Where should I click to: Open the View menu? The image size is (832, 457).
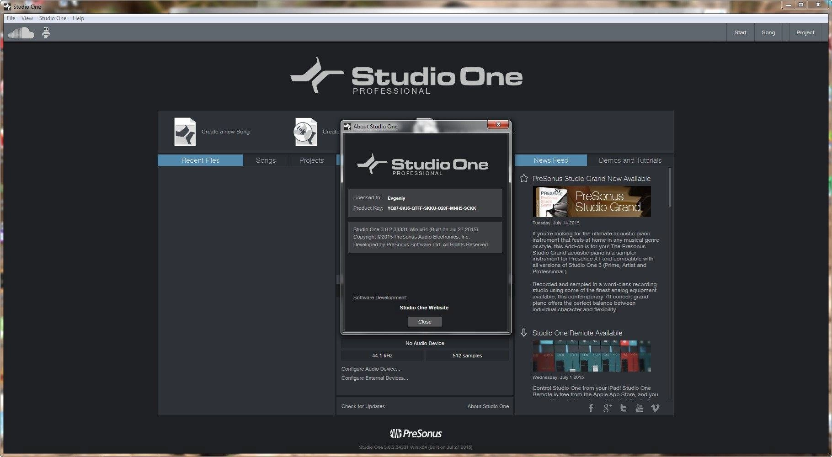[27, 18]
